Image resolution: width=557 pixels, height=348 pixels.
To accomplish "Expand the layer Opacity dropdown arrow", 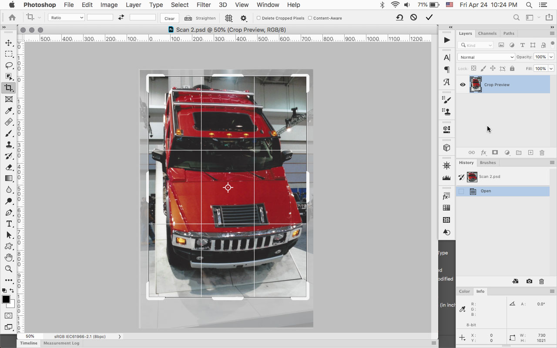I will tap(551, 57).
